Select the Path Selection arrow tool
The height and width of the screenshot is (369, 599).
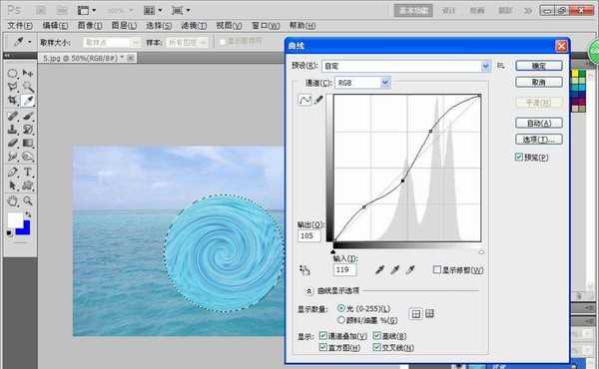click(13, 185)
